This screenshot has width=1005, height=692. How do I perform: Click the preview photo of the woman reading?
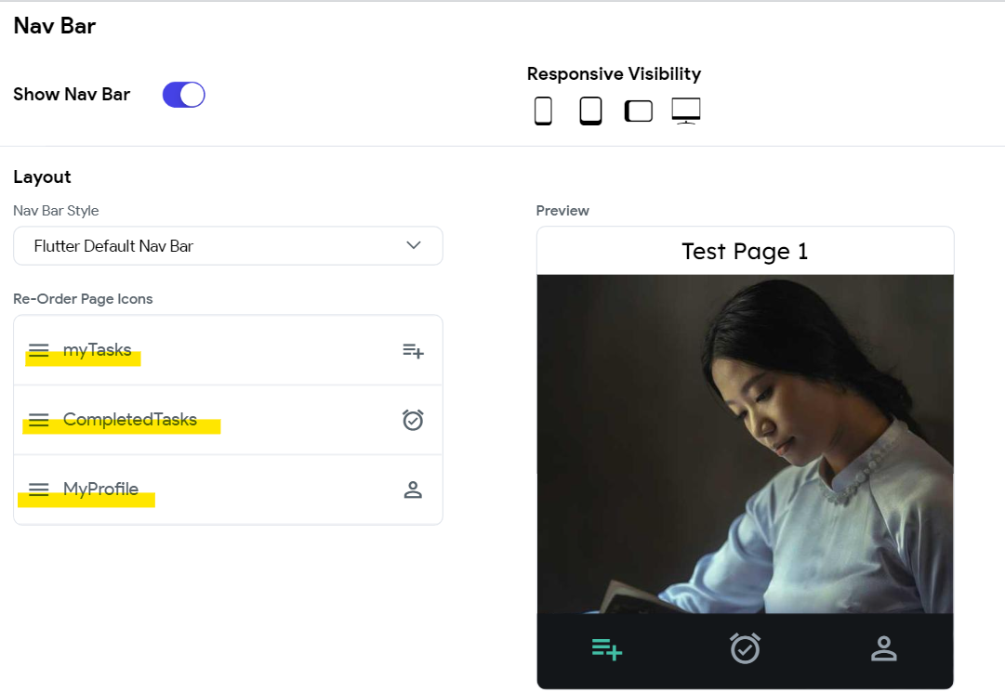[745, 444]
